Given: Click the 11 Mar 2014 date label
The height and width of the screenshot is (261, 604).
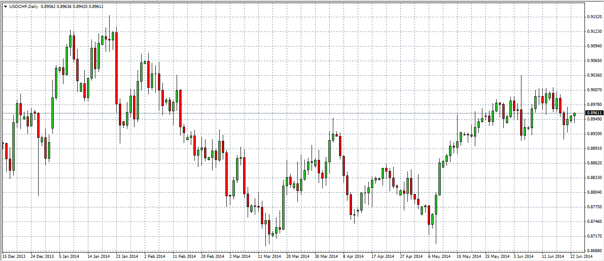Looking at the screenshot, I should point(270,257).
